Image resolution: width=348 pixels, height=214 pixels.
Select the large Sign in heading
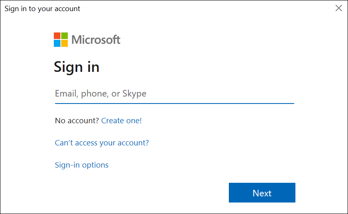pyautogui.click(x=76, y=67)
